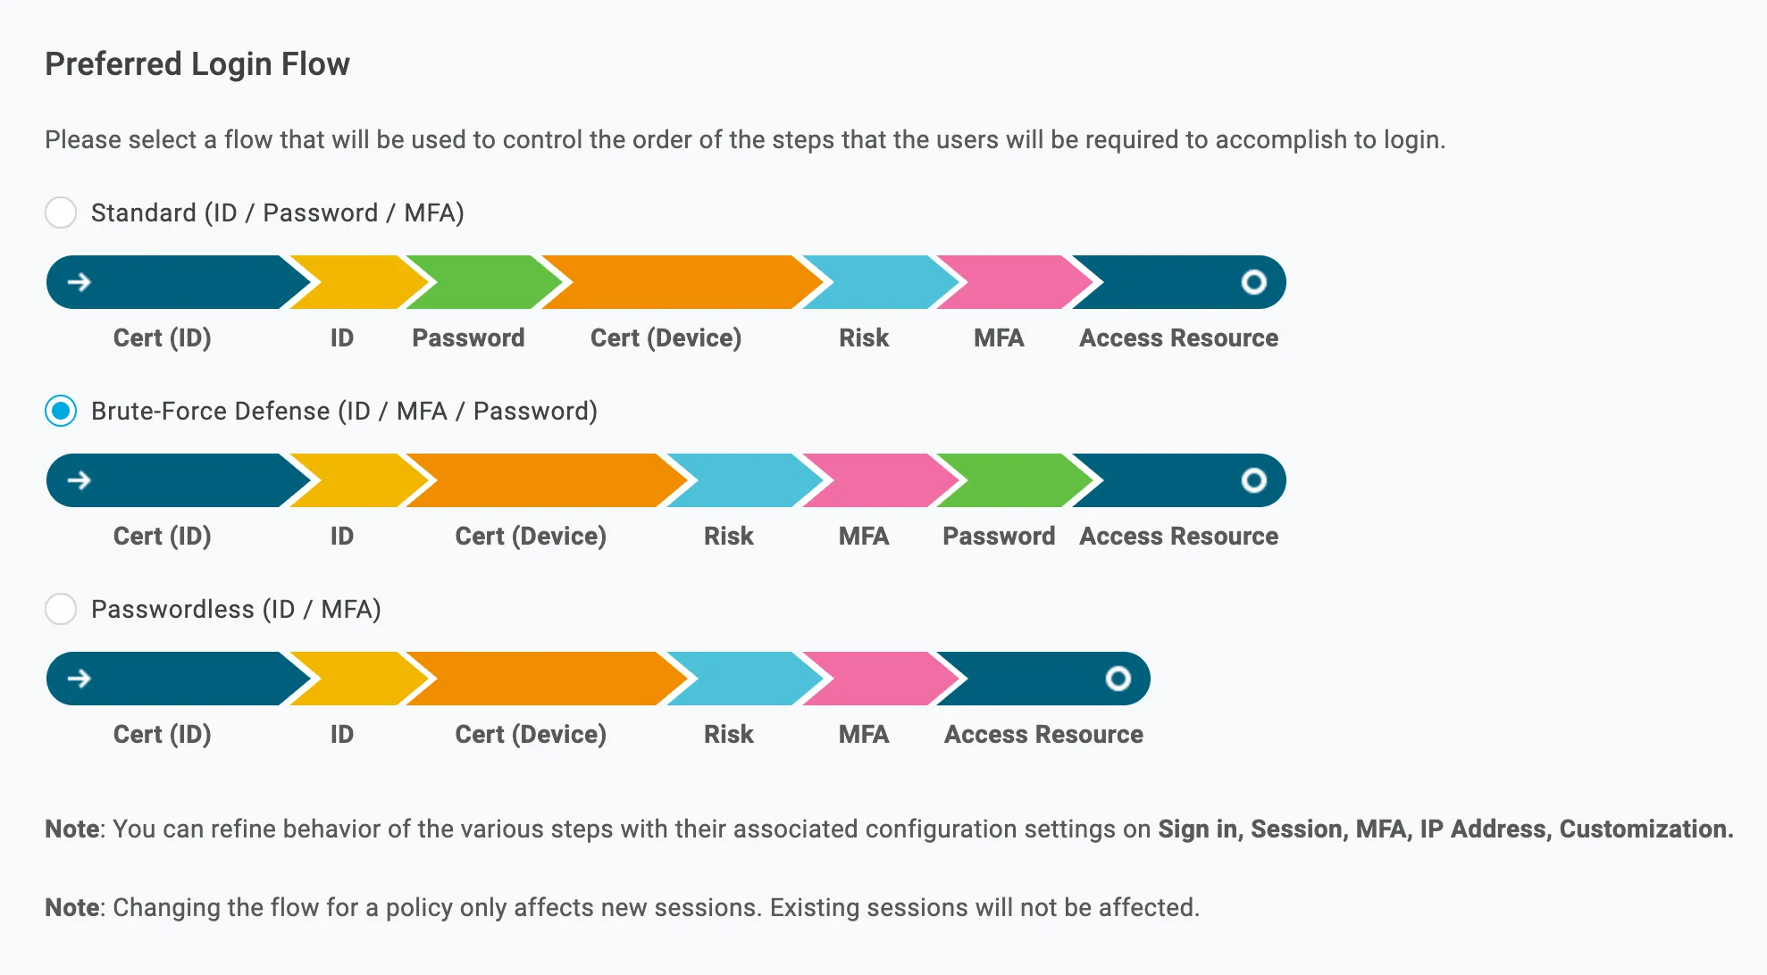
Task: Click the end circle icon in Standard flow
Action: click(x=1253, y=282)
